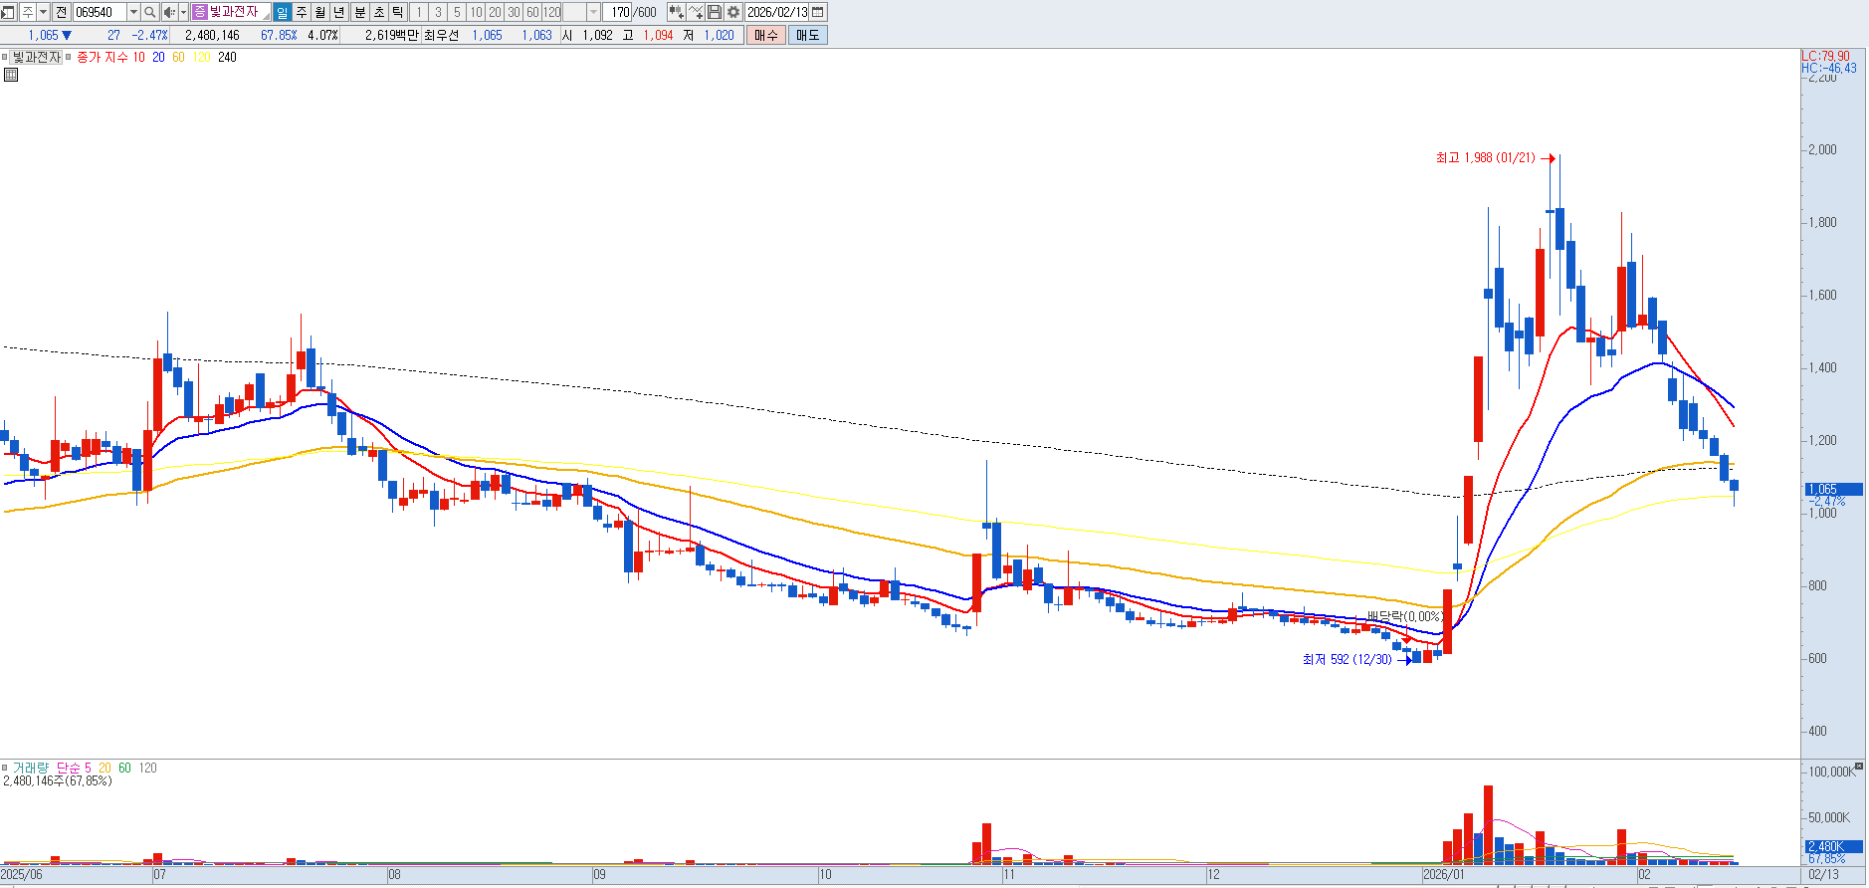
Task: Click the stock search magnifier icon
Action: click(150, 12)
